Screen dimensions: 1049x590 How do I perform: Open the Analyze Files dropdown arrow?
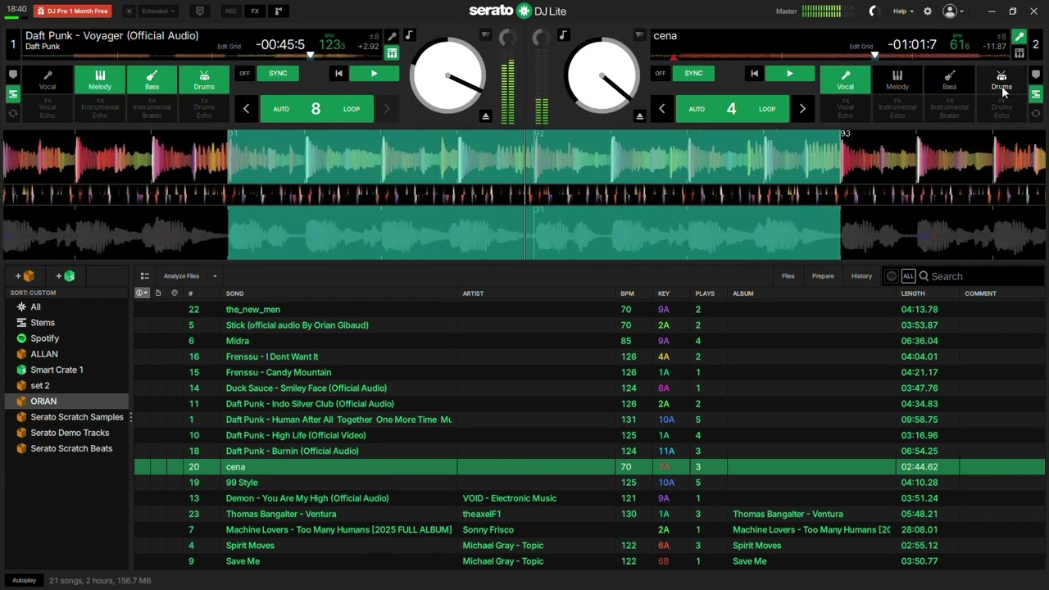tap(215, 276)
